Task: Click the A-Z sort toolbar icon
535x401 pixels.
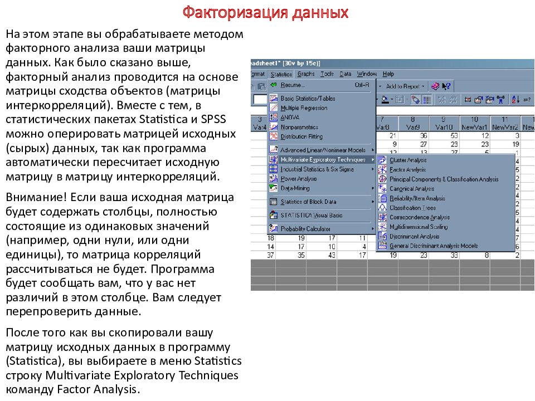Action: click(515, 100)
